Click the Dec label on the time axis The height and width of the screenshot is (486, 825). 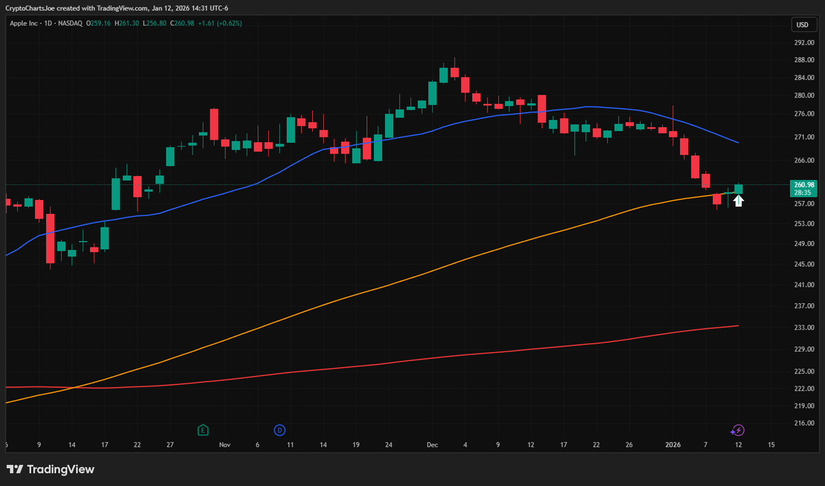[432, 445]
